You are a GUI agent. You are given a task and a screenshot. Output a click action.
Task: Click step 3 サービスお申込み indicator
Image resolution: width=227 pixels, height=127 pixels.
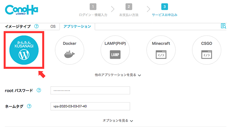point(165,10)
